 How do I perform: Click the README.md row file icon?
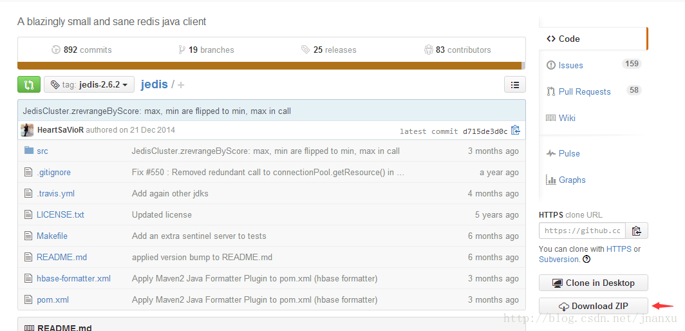28,257
